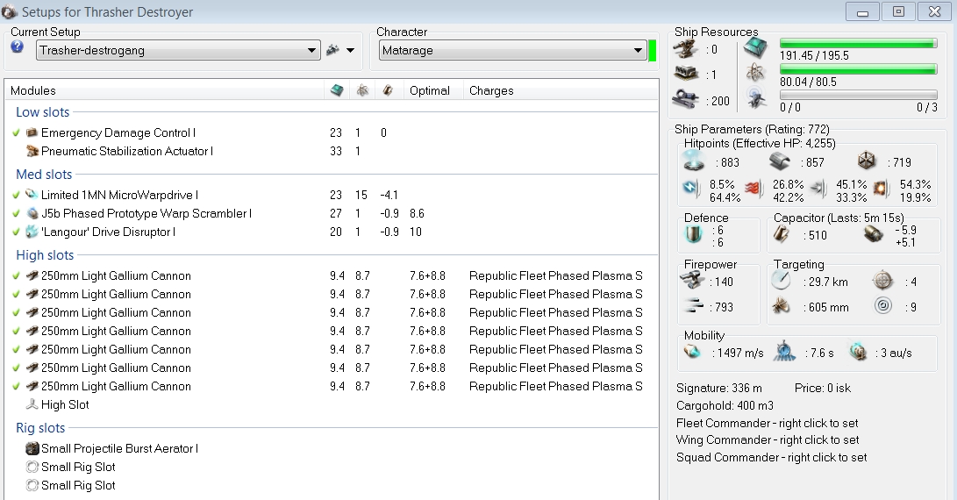957x500 pixels.
Task: Click the launcher hardpoints icon in Ship Resources
Action: [x=685, y=74]
